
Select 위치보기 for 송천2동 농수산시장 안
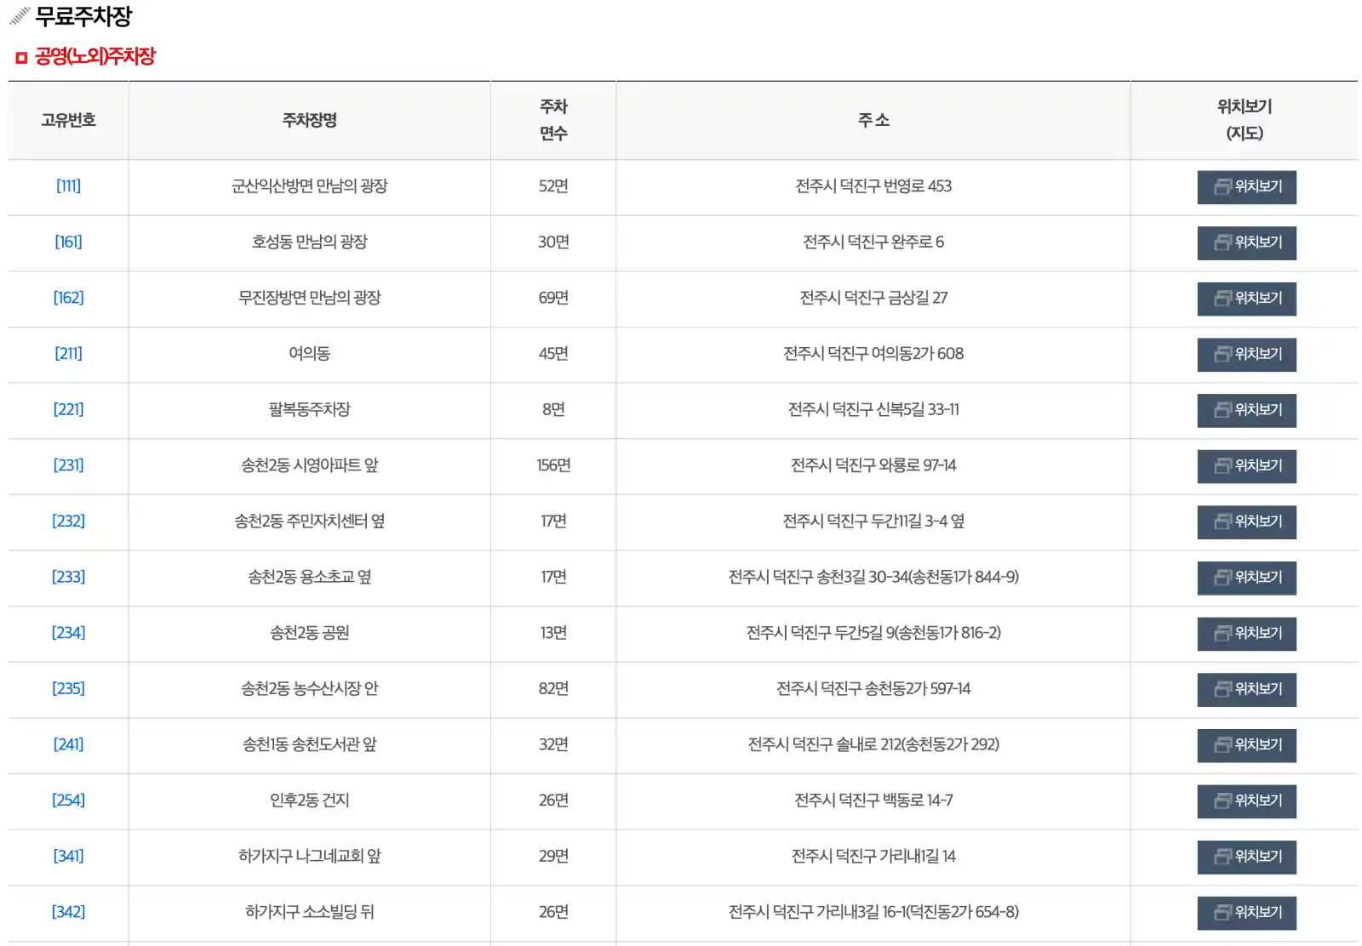point(1246,689)
